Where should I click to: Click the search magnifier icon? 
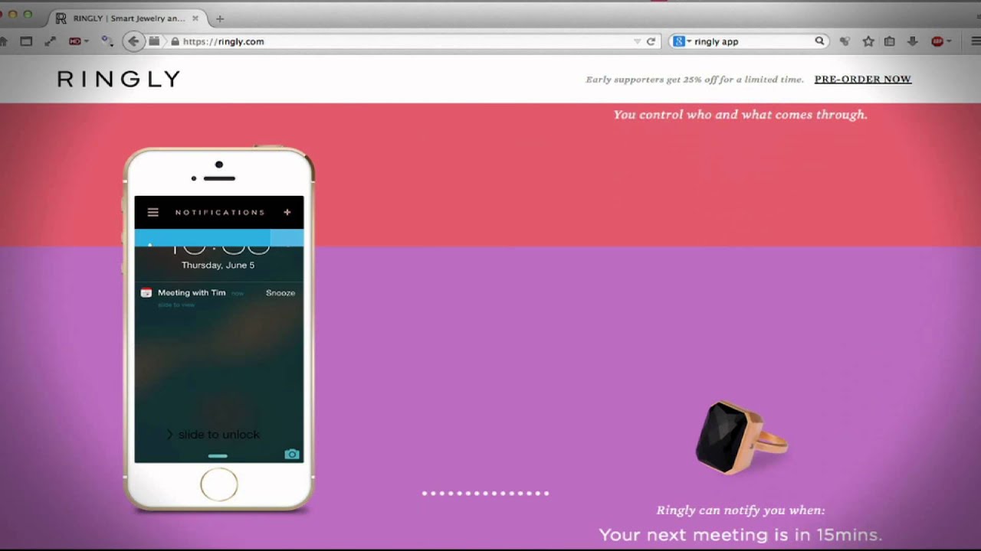tap(819, 41)
